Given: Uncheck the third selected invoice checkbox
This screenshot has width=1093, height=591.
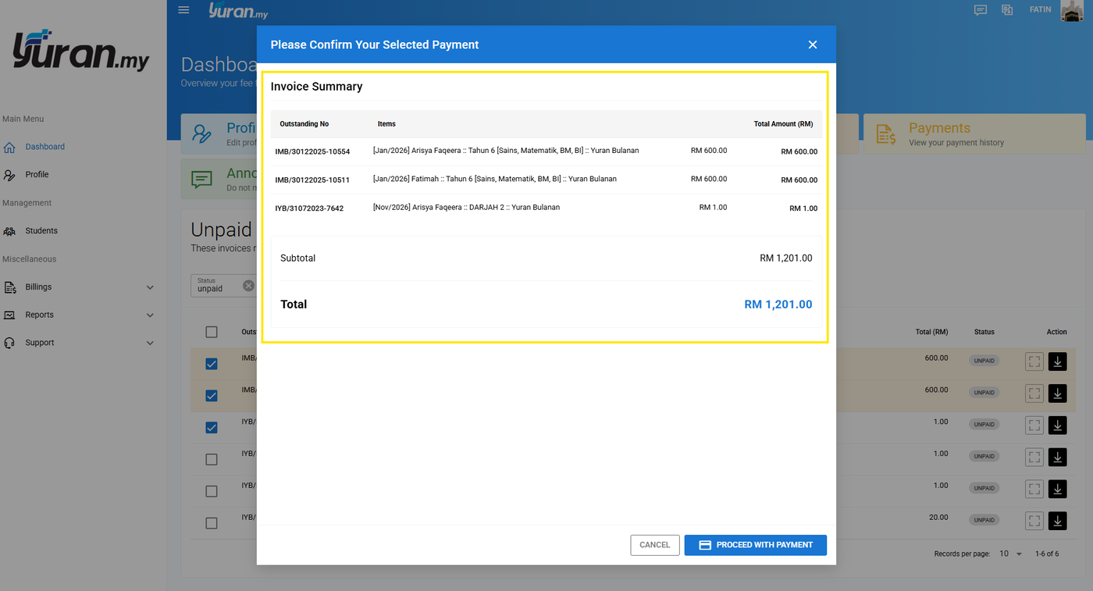Looking at the screenshot, I should coord(212,427).
